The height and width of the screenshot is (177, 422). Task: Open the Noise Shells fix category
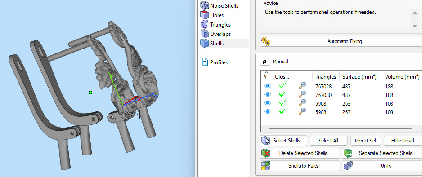[x=224, y=6]
